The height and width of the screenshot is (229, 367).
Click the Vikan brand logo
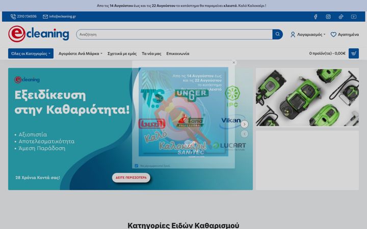click(x=231, y=121)
